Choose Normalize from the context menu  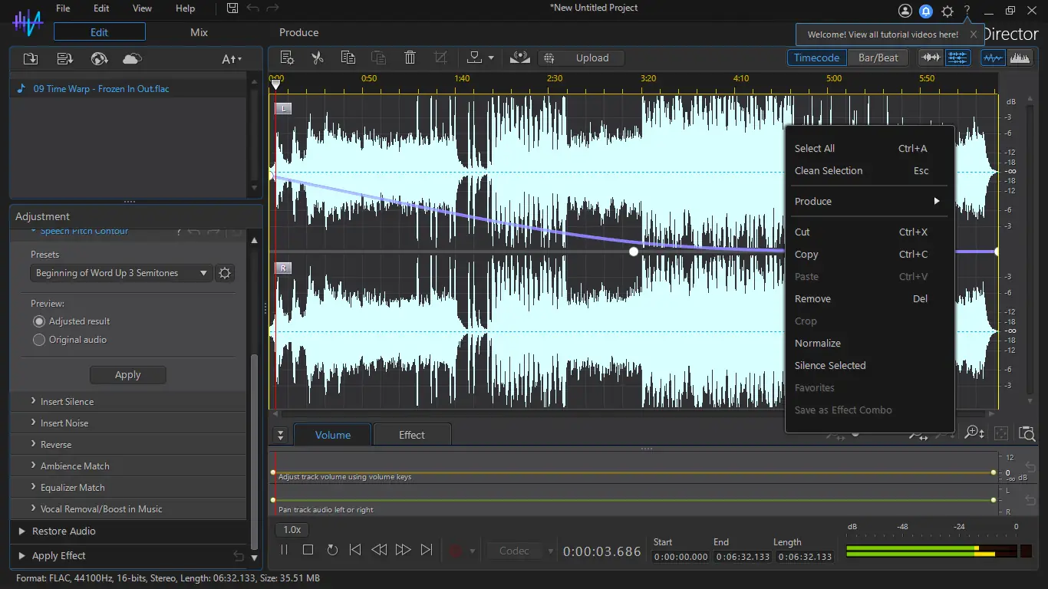click(x=818, y=344)
